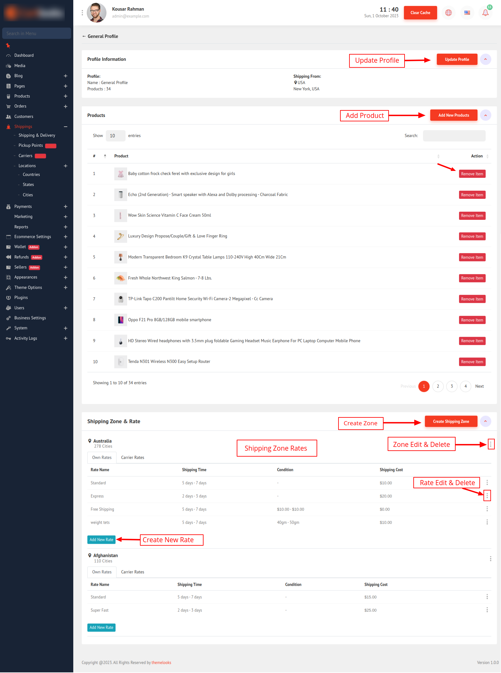The height and width of the screenshot is (673, 501).
Task: Click the red pin icon in sidebar
Action: [8, 46]
